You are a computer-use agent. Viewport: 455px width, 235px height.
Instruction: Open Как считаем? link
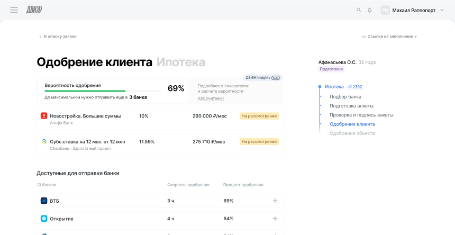point(211,98)
